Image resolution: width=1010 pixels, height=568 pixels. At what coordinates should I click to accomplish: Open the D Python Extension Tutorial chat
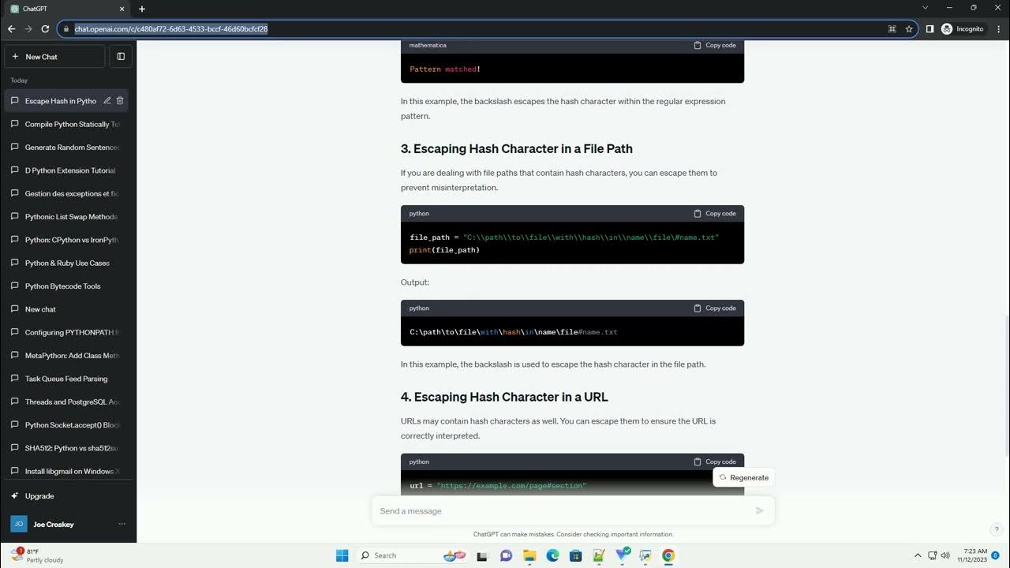68,170
